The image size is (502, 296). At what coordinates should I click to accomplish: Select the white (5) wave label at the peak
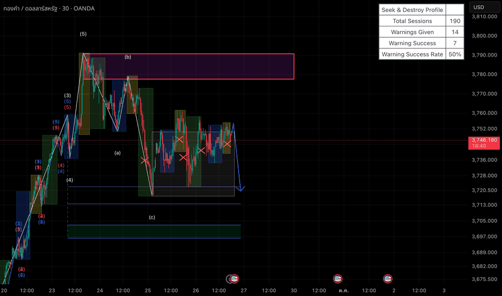(83, 34)
